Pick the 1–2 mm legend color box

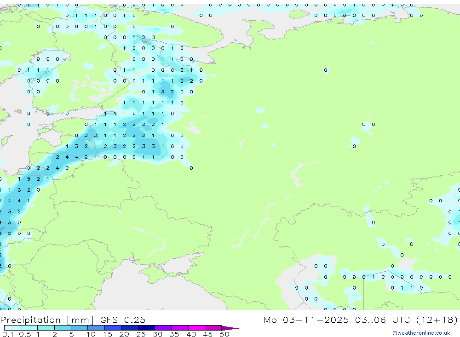pos(46,328)
